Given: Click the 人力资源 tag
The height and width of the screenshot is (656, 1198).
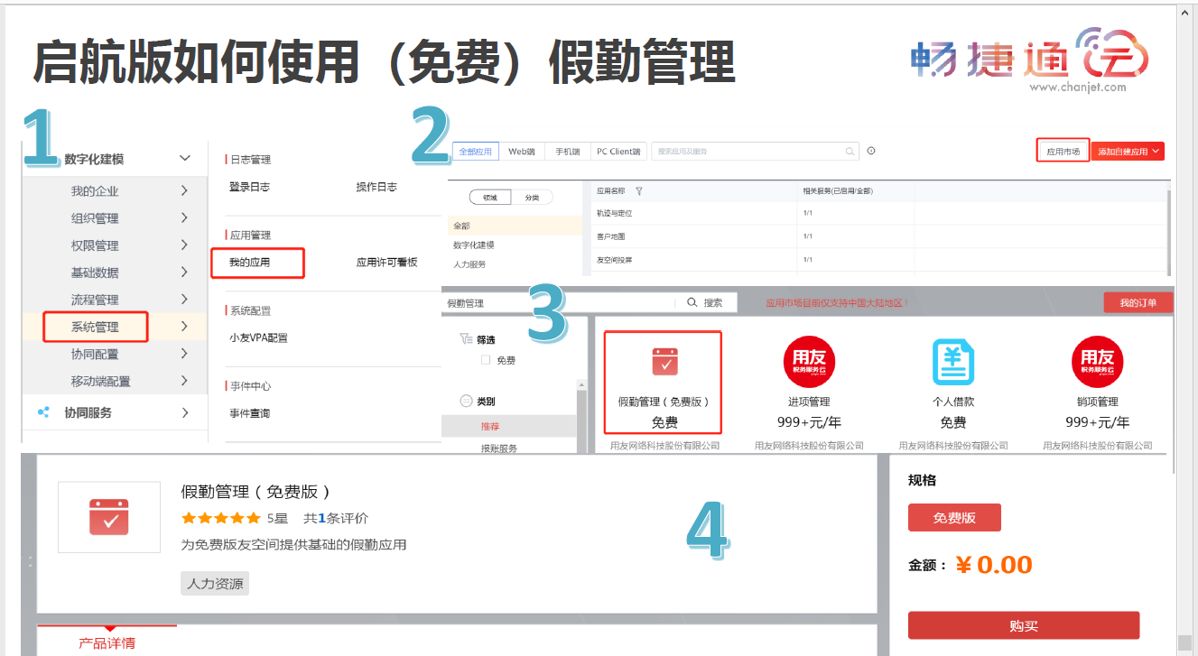Looking at the screenshot, I should point(215,584).
